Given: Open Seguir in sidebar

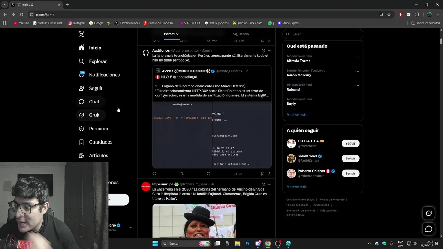Looking at the screenshot, I should (x=91, y=88).
